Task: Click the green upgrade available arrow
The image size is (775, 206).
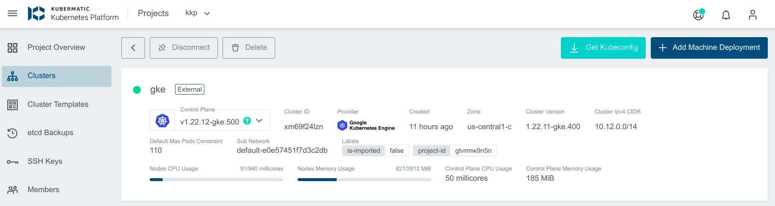Action: 247,121
